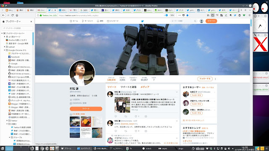The height and width of the screenshot is (151, 269).
Task: Open page actions three-dot menu in address bar
Action: point(179,15)
